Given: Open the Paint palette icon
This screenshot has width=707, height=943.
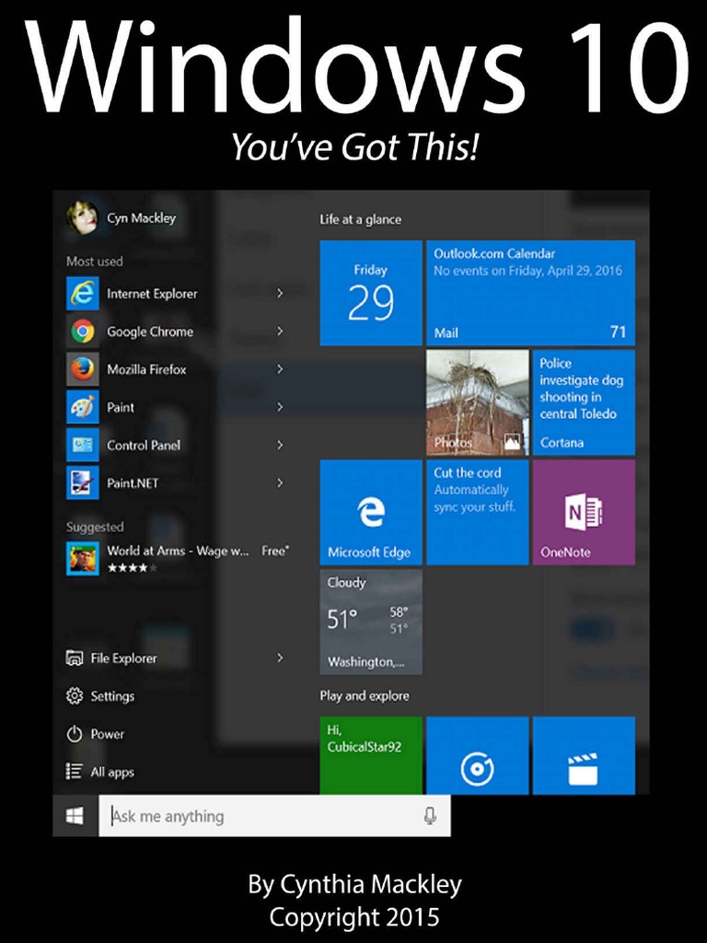Looking at the screenshot, I should pyautogui.click(x=82, y=407).
